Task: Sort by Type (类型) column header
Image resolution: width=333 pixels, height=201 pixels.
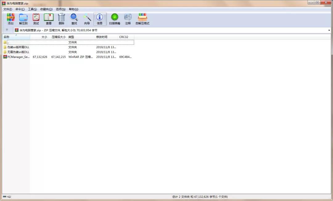Action: click(81, 37)
